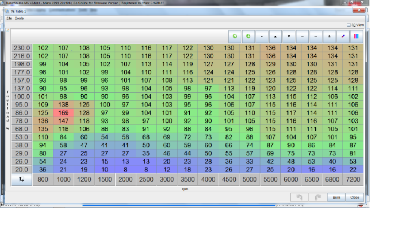Viewport: 416px width, 234px height.
Task: Click the 1500 rpm bin header
Action: pyautogui.click(x=105, y=179)
